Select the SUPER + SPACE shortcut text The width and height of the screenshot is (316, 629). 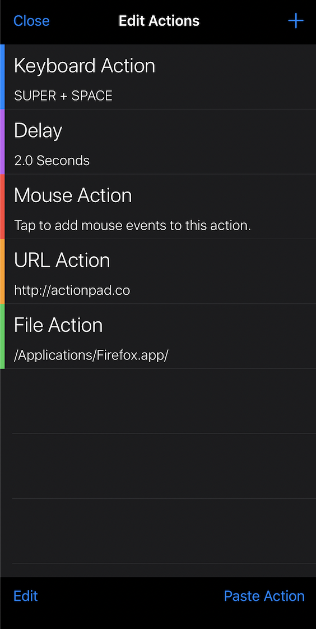[63, 96]
